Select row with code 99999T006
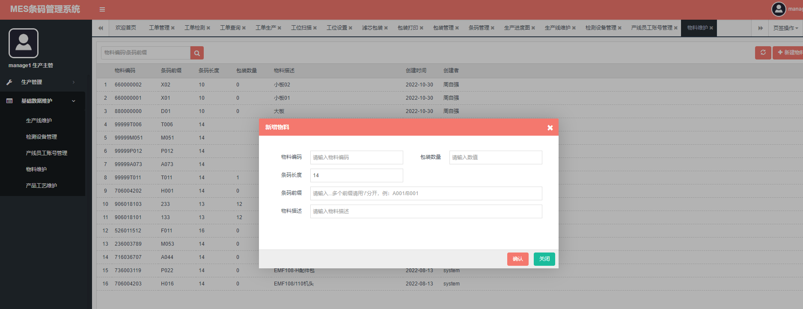Screen dimensions: 803x309 [178, 125]
